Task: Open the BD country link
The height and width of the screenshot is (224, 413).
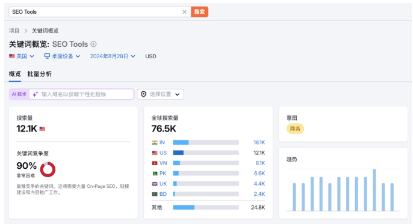Action: click(x=163, y=194)
